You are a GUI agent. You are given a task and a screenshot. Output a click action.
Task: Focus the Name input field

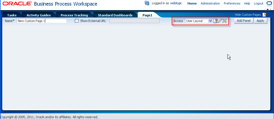coord(41,21)
